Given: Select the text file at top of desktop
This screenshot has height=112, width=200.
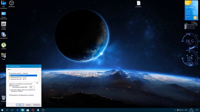Looking at the screenshot, I should tap(138, 4).
